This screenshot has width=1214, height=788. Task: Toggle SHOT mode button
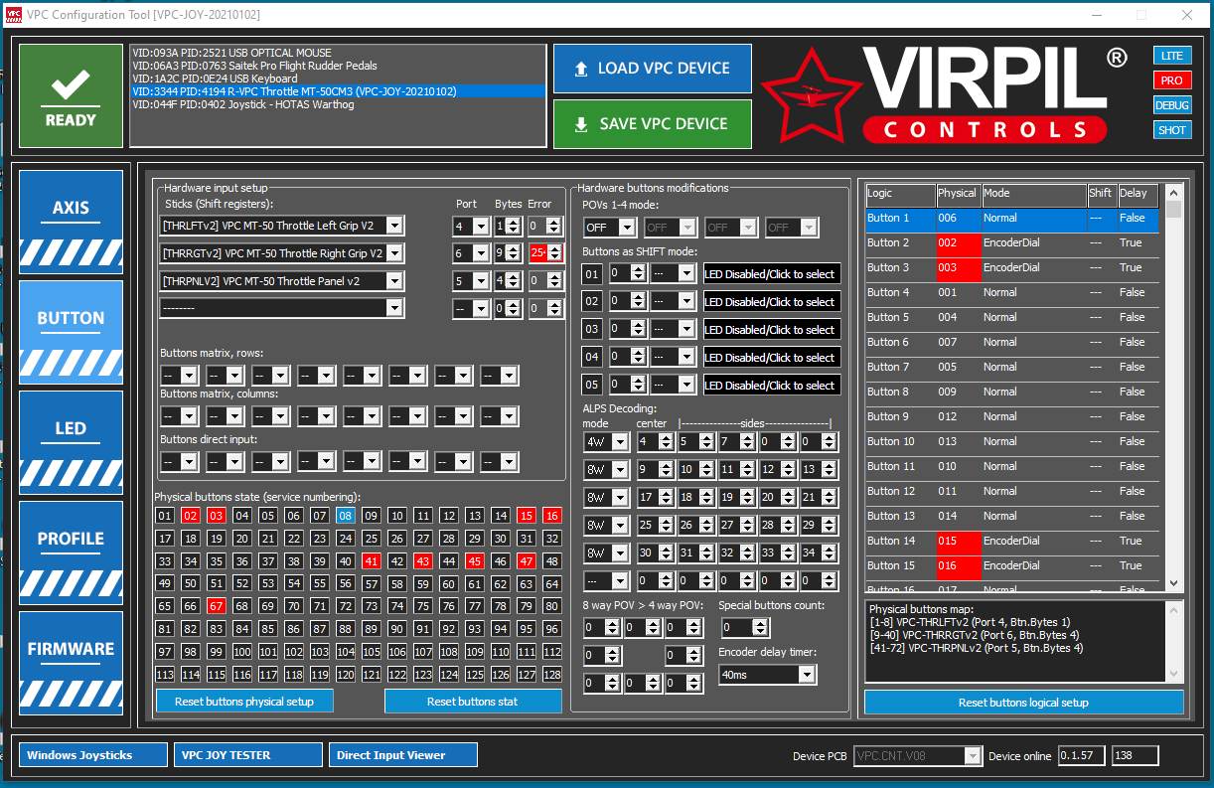pos(1172,130)
